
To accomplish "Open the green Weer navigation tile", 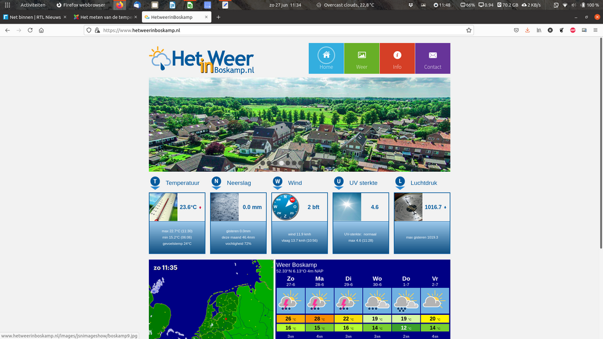I will (x=362, y=58).
